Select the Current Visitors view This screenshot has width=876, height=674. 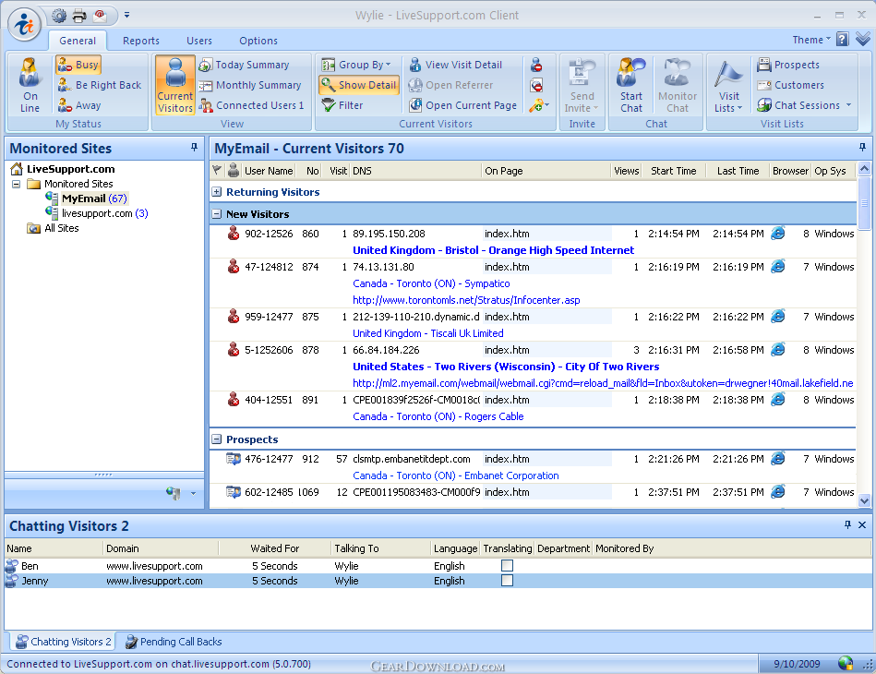pyautogui.click(x=174, y=85)
